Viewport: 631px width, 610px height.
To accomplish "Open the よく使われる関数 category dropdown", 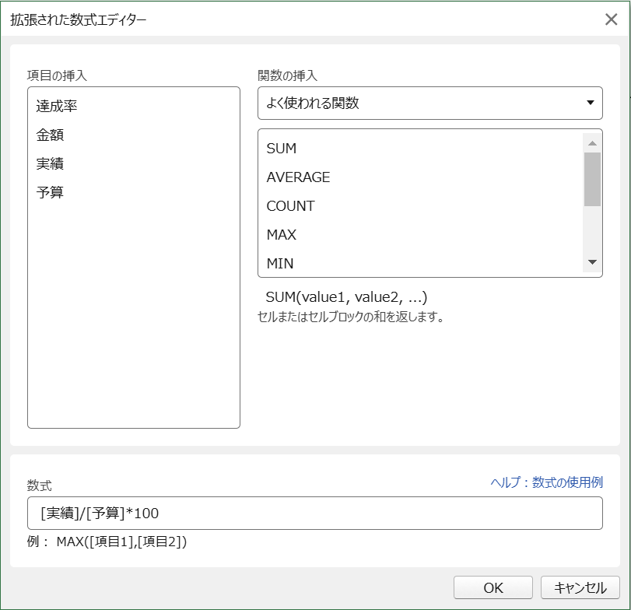I will pyautogui.click(x=429, y=103).
